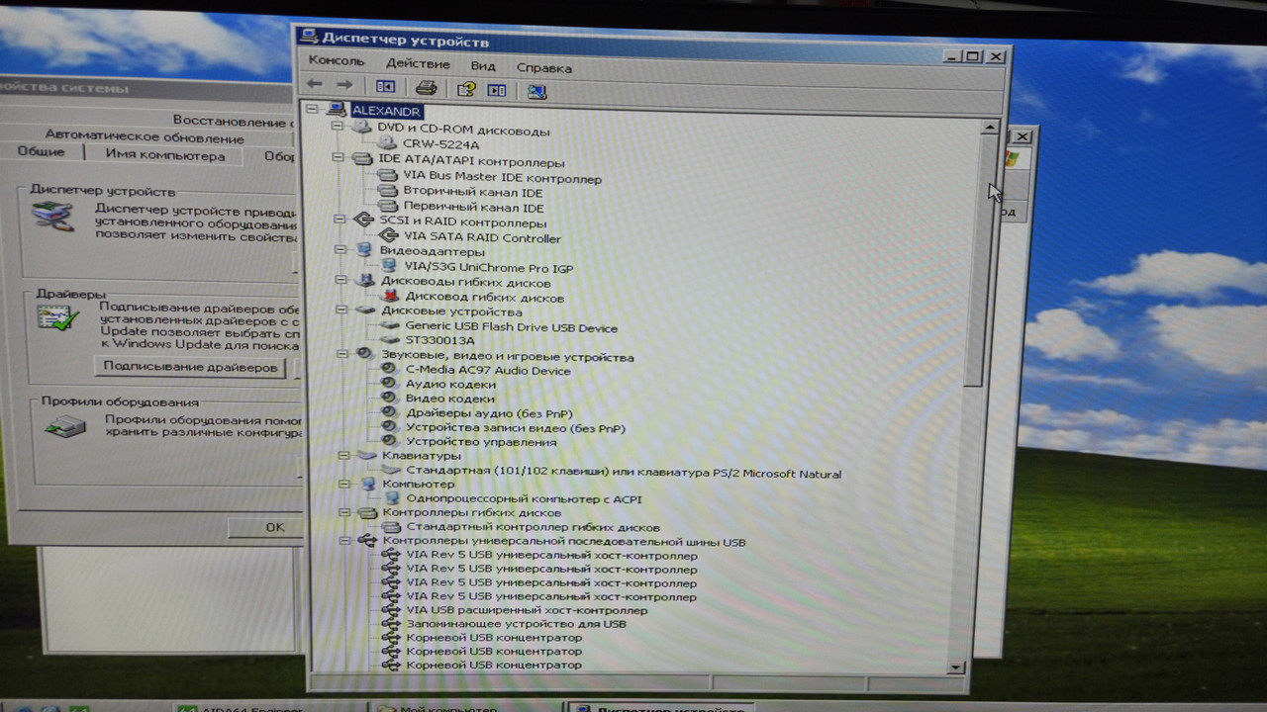Select Устройство управления row

point(481,442)
